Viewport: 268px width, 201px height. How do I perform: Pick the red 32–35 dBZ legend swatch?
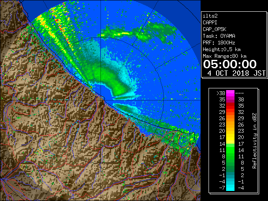coord(230,106)
